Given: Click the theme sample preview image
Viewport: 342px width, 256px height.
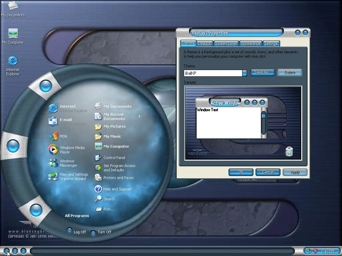Looking at the screenshot, I should [x=243, y=123].
